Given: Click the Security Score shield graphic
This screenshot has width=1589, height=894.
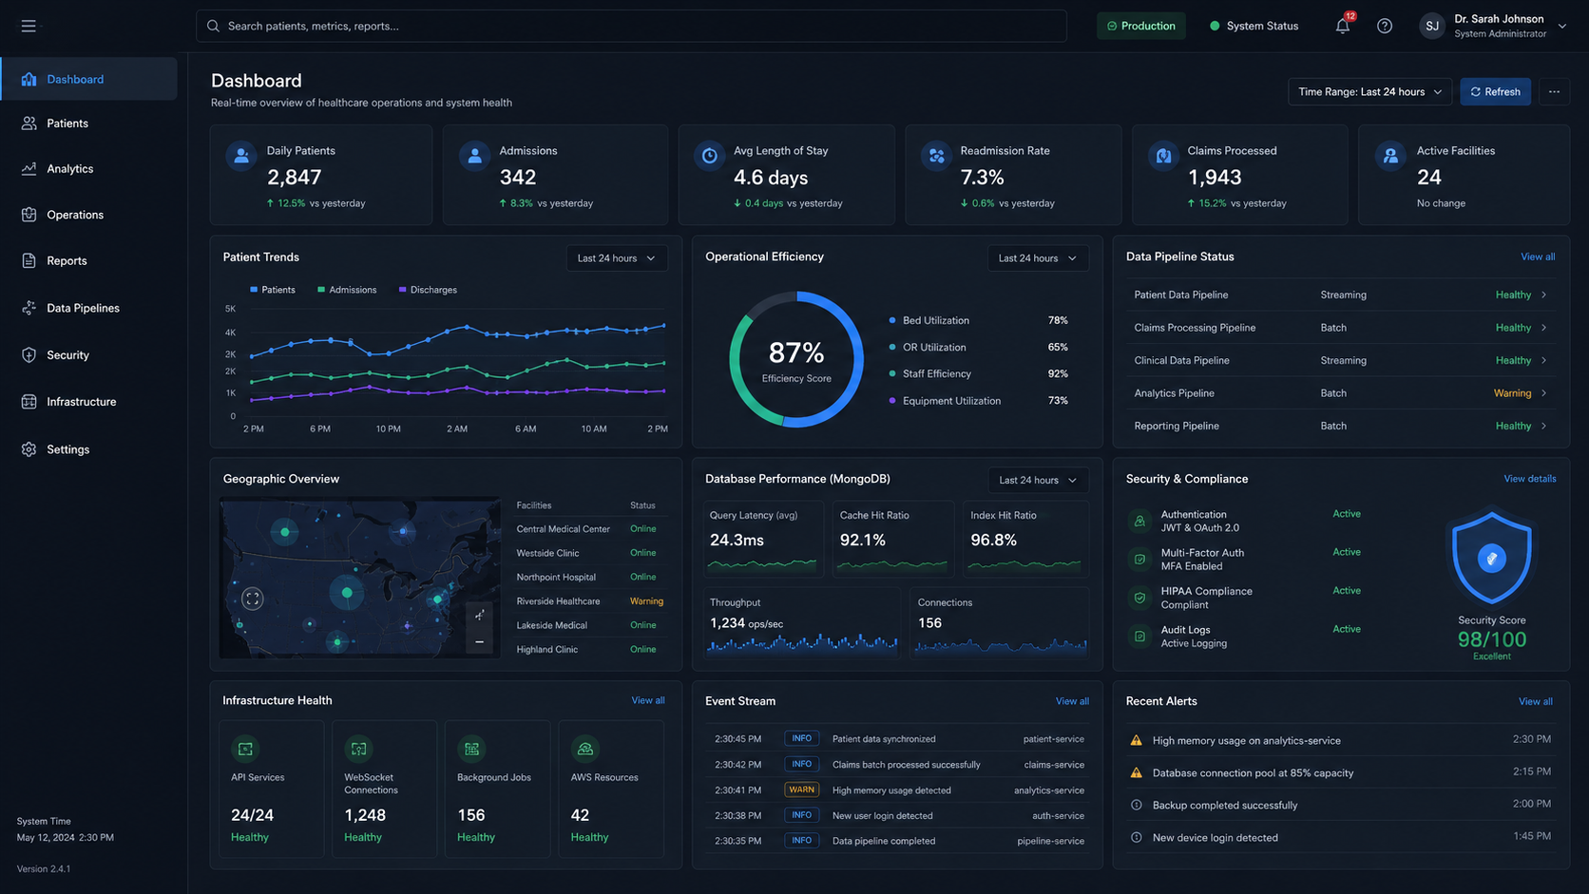Looking at the screenshot, I should [1491, 559].
